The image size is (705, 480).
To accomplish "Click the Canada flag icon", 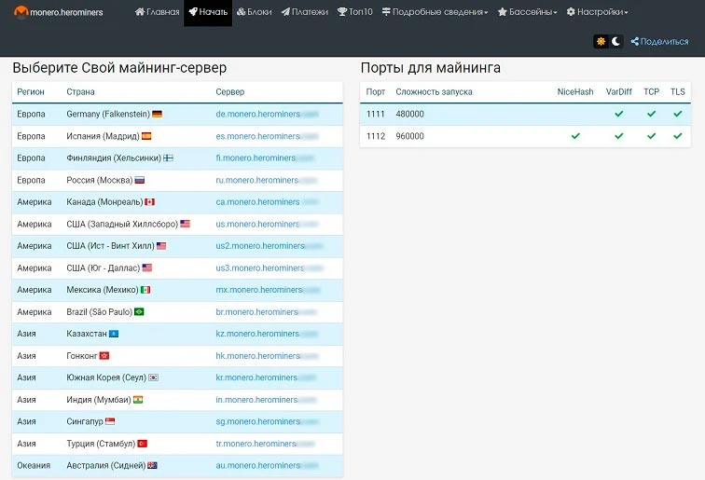I will (x=149, y=202).
